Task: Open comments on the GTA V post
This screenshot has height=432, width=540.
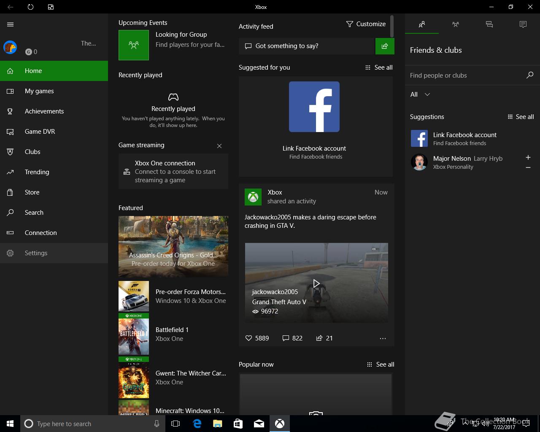Action: 292,338
